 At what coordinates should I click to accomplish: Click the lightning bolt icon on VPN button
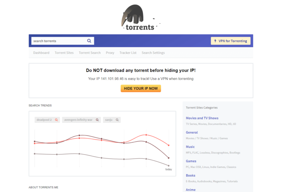pyautogui.click(x=215, y=41)
